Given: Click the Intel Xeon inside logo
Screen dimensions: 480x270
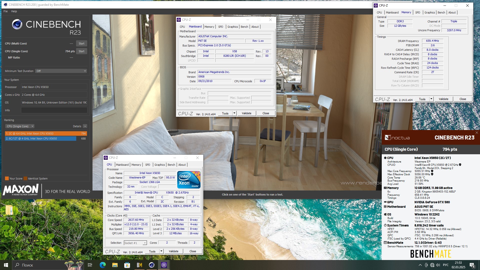Looking at the screenshot, I should coord(189,179).
